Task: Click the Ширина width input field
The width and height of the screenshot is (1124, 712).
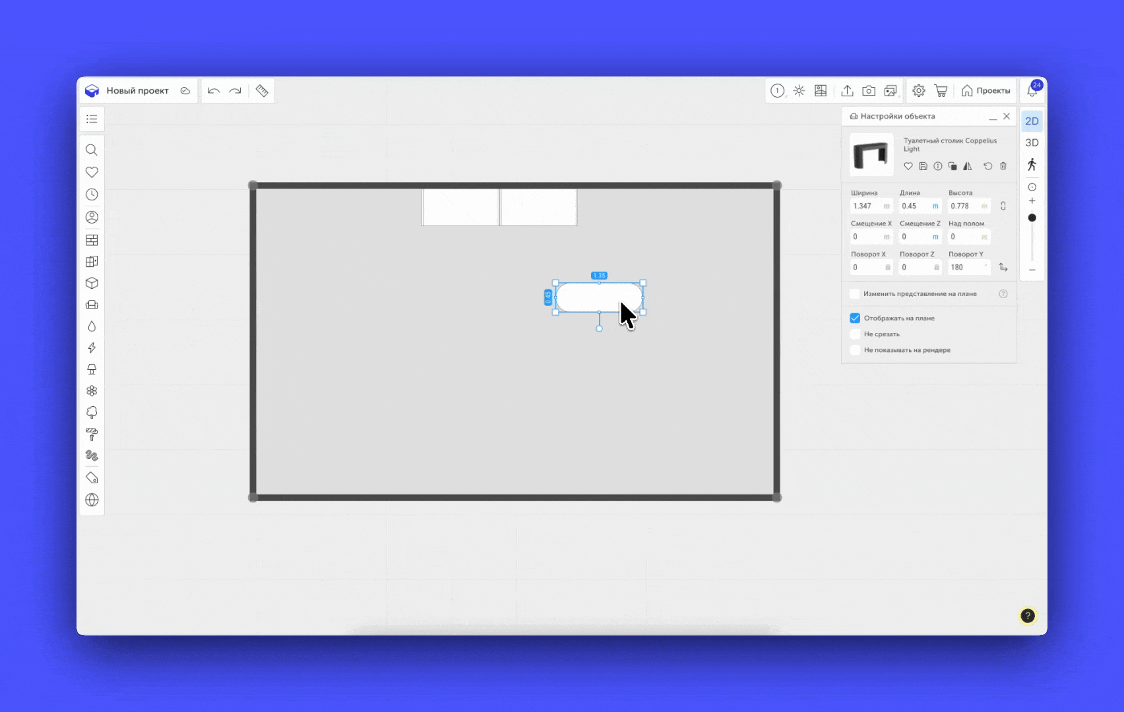Action: point(866,206)
